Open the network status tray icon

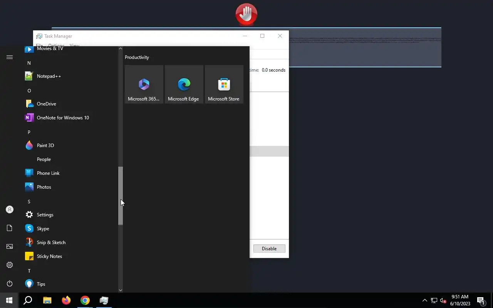[434, 300]
